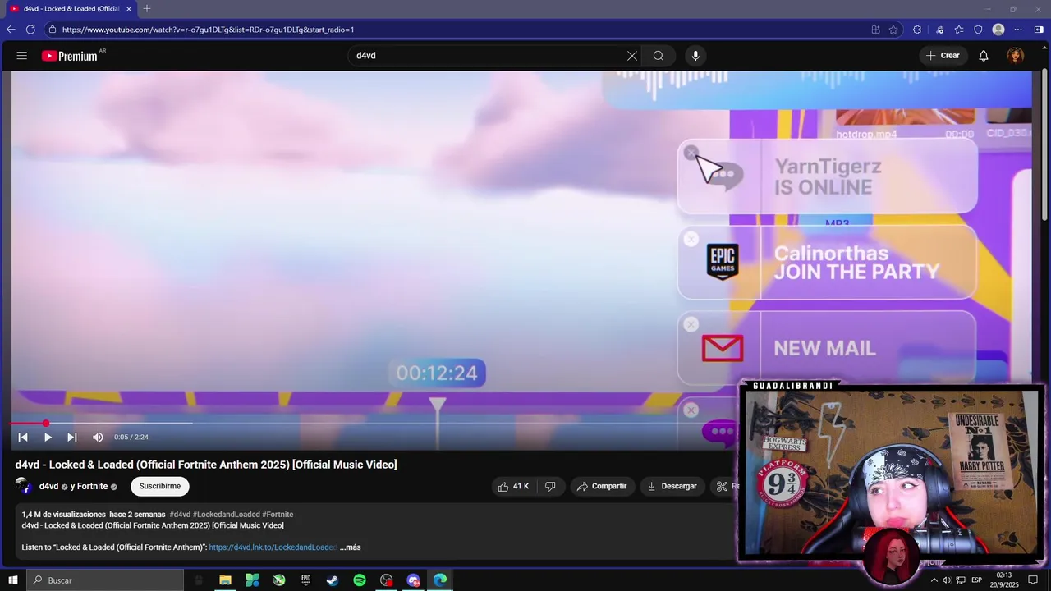Open Spotify from taskbar

tap(360, 580)
